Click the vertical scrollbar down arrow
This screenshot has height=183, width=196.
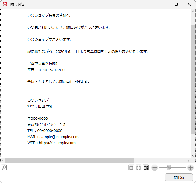tap(193, 156)
